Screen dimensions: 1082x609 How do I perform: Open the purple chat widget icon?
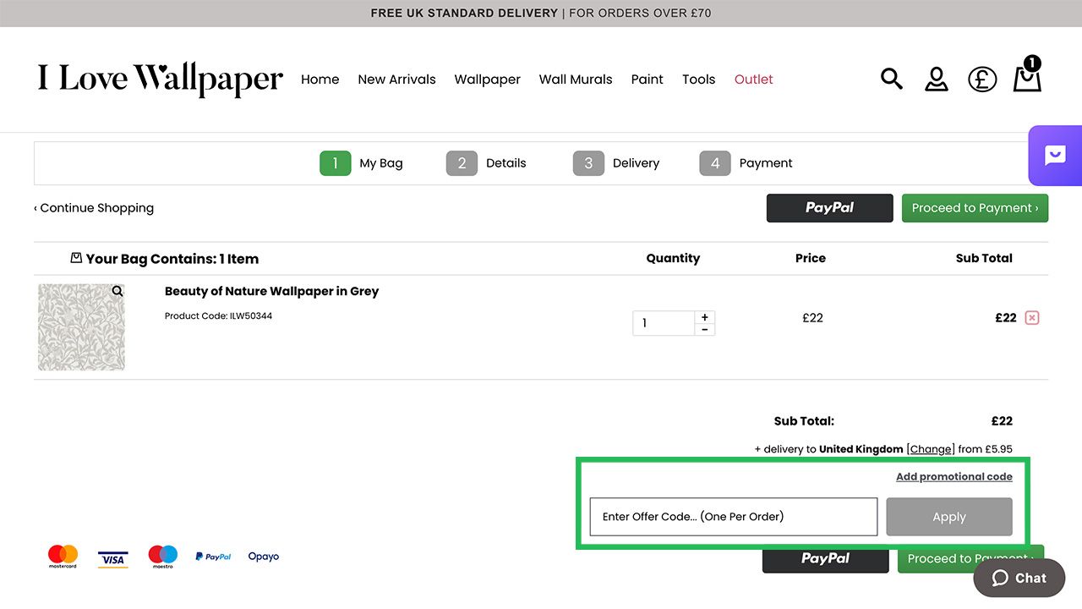coord(1055,156)
